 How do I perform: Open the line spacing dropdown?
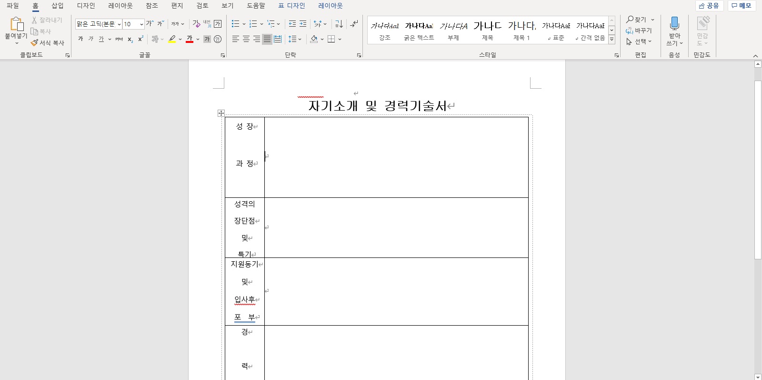click(x=295, y=39)
